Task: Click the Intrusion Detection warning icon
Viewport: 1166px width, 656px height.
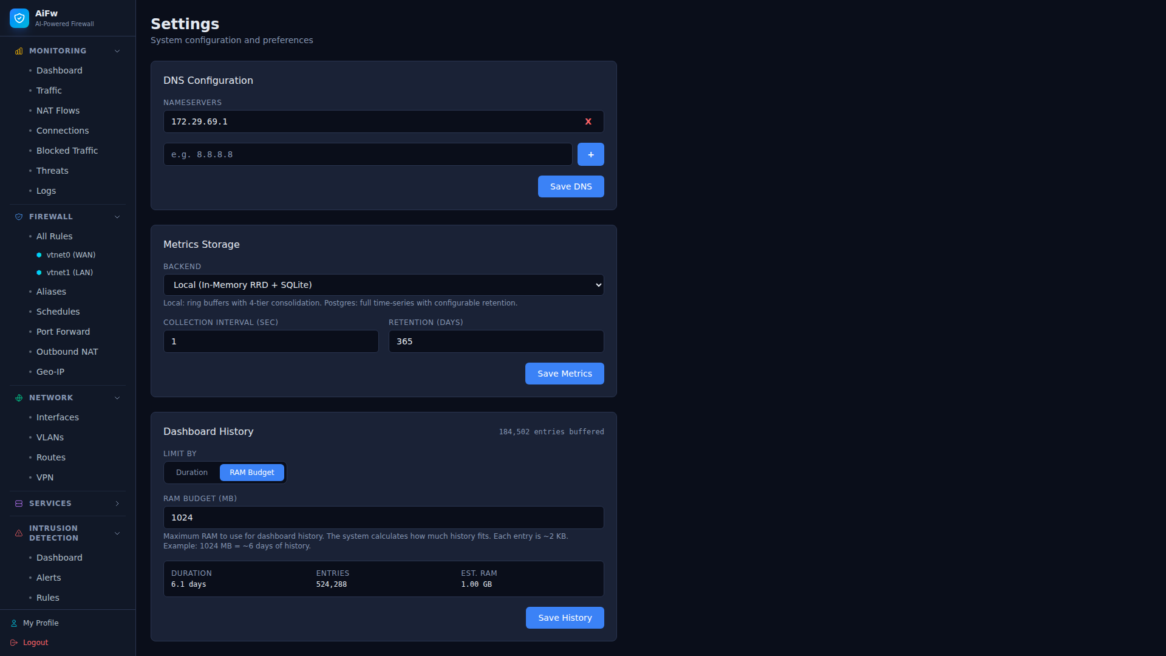Action: point(19,533)
